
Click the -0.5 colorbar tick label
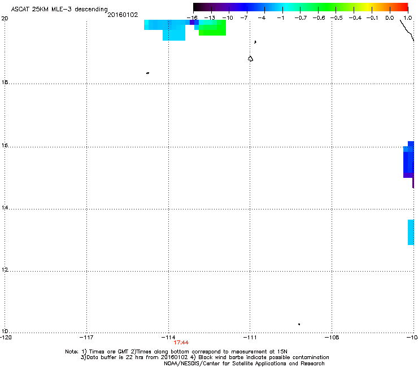tap(337, 18)
